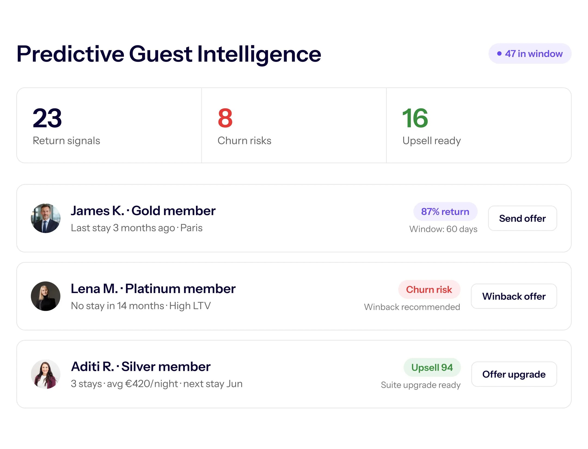This screenshot has height=449, width=588.
Task: Click the Offer upgrade button
Action: pos(514,374)
